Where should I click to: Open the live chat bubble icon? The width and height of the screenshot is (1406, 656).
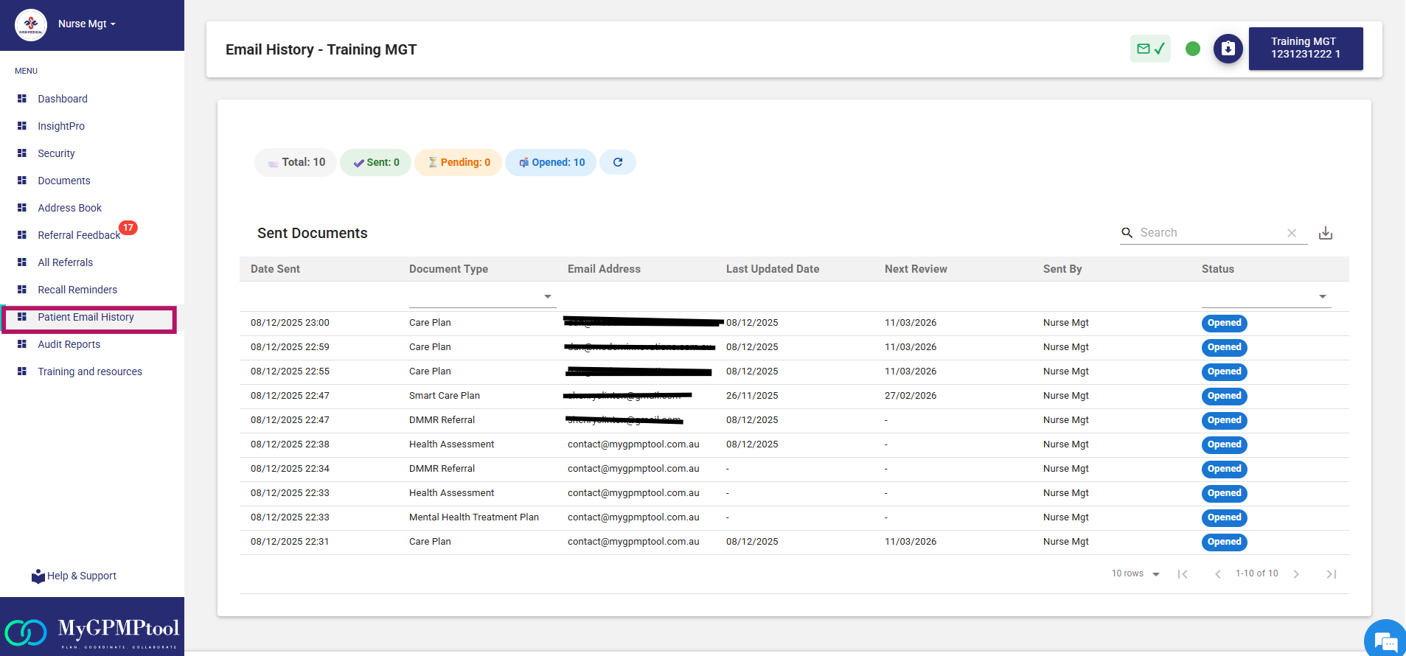(1385, 640)
